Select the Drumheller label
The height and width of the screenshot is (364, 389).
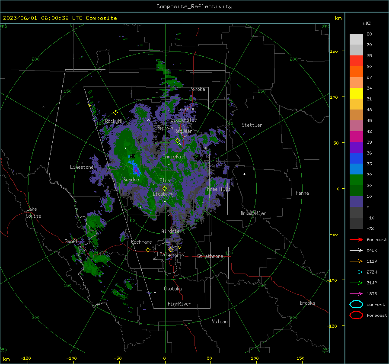pos(253,213)
